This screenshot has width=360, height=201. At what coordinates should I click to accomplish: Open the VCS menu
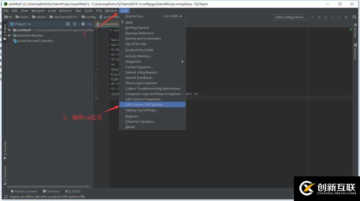point(99,10)
